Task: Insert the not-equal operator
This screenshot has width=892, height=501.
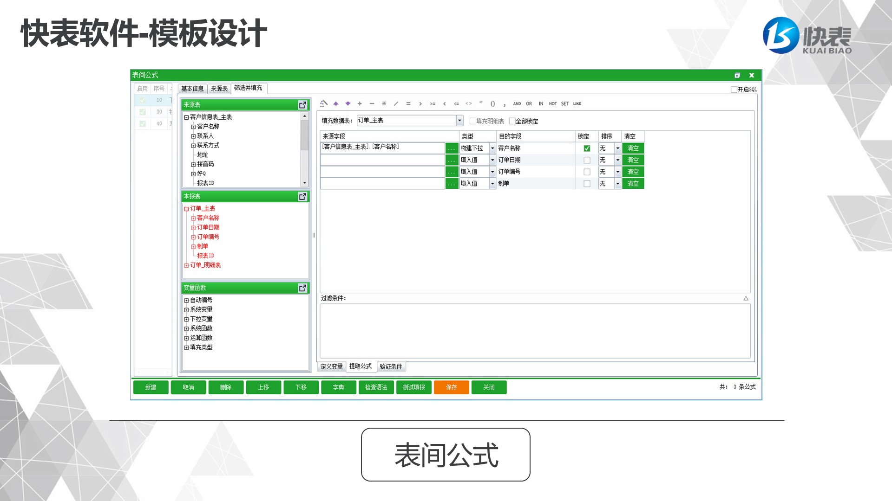Action: 469,103
